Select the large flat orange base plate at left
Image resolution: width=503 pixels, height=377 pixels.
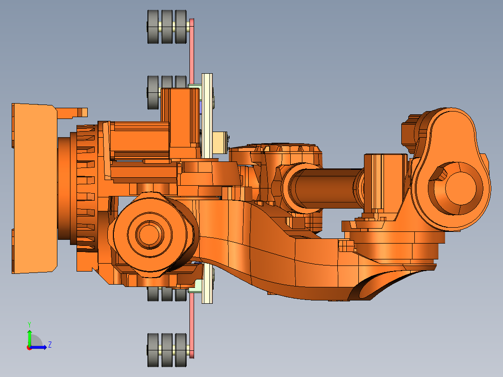35,188
